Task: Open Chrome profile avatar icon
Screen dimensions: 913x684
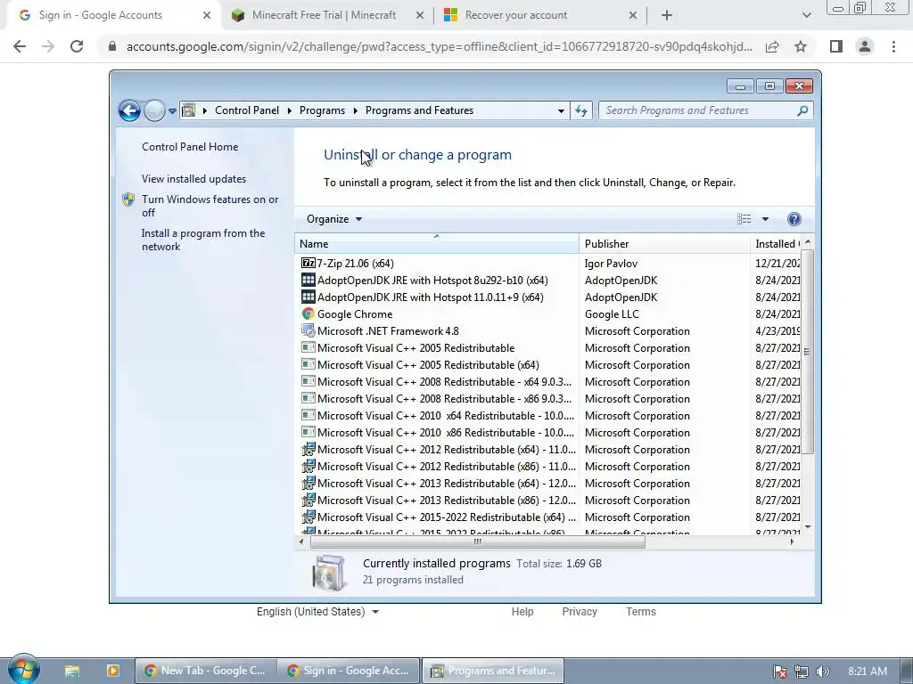Action: 865,46
